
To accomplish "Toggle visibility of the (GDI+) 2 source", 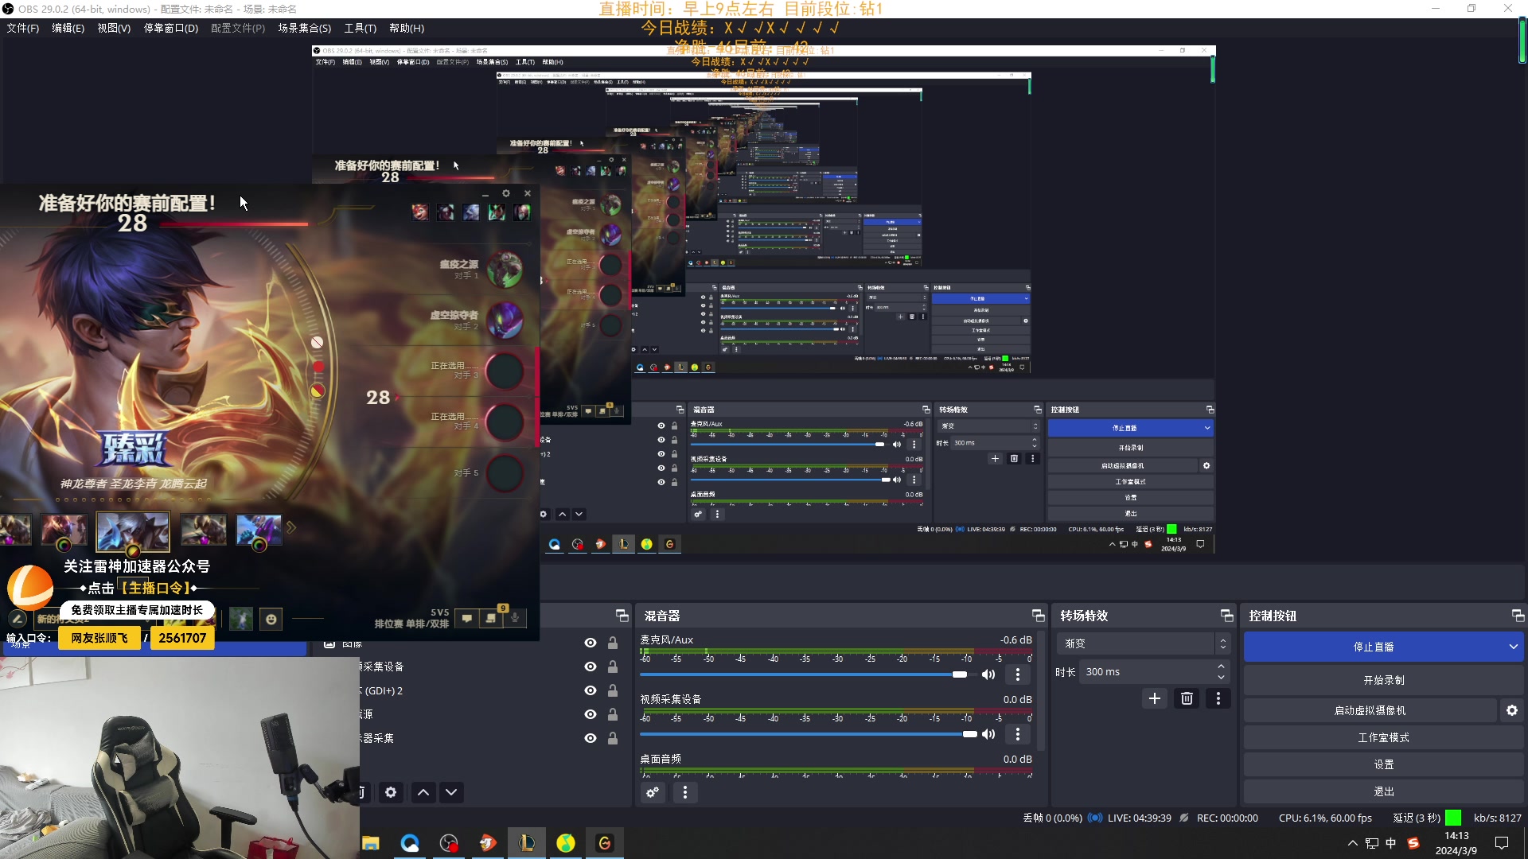I will point(590,690).
